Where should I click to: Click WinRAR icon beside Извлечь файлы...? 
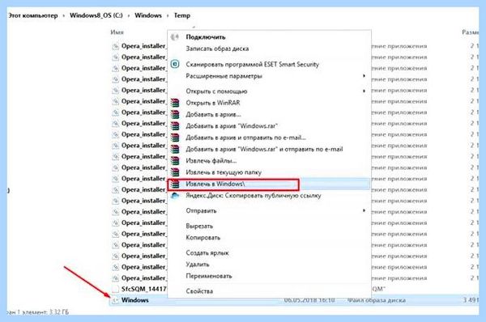click(x=175, y=161)
